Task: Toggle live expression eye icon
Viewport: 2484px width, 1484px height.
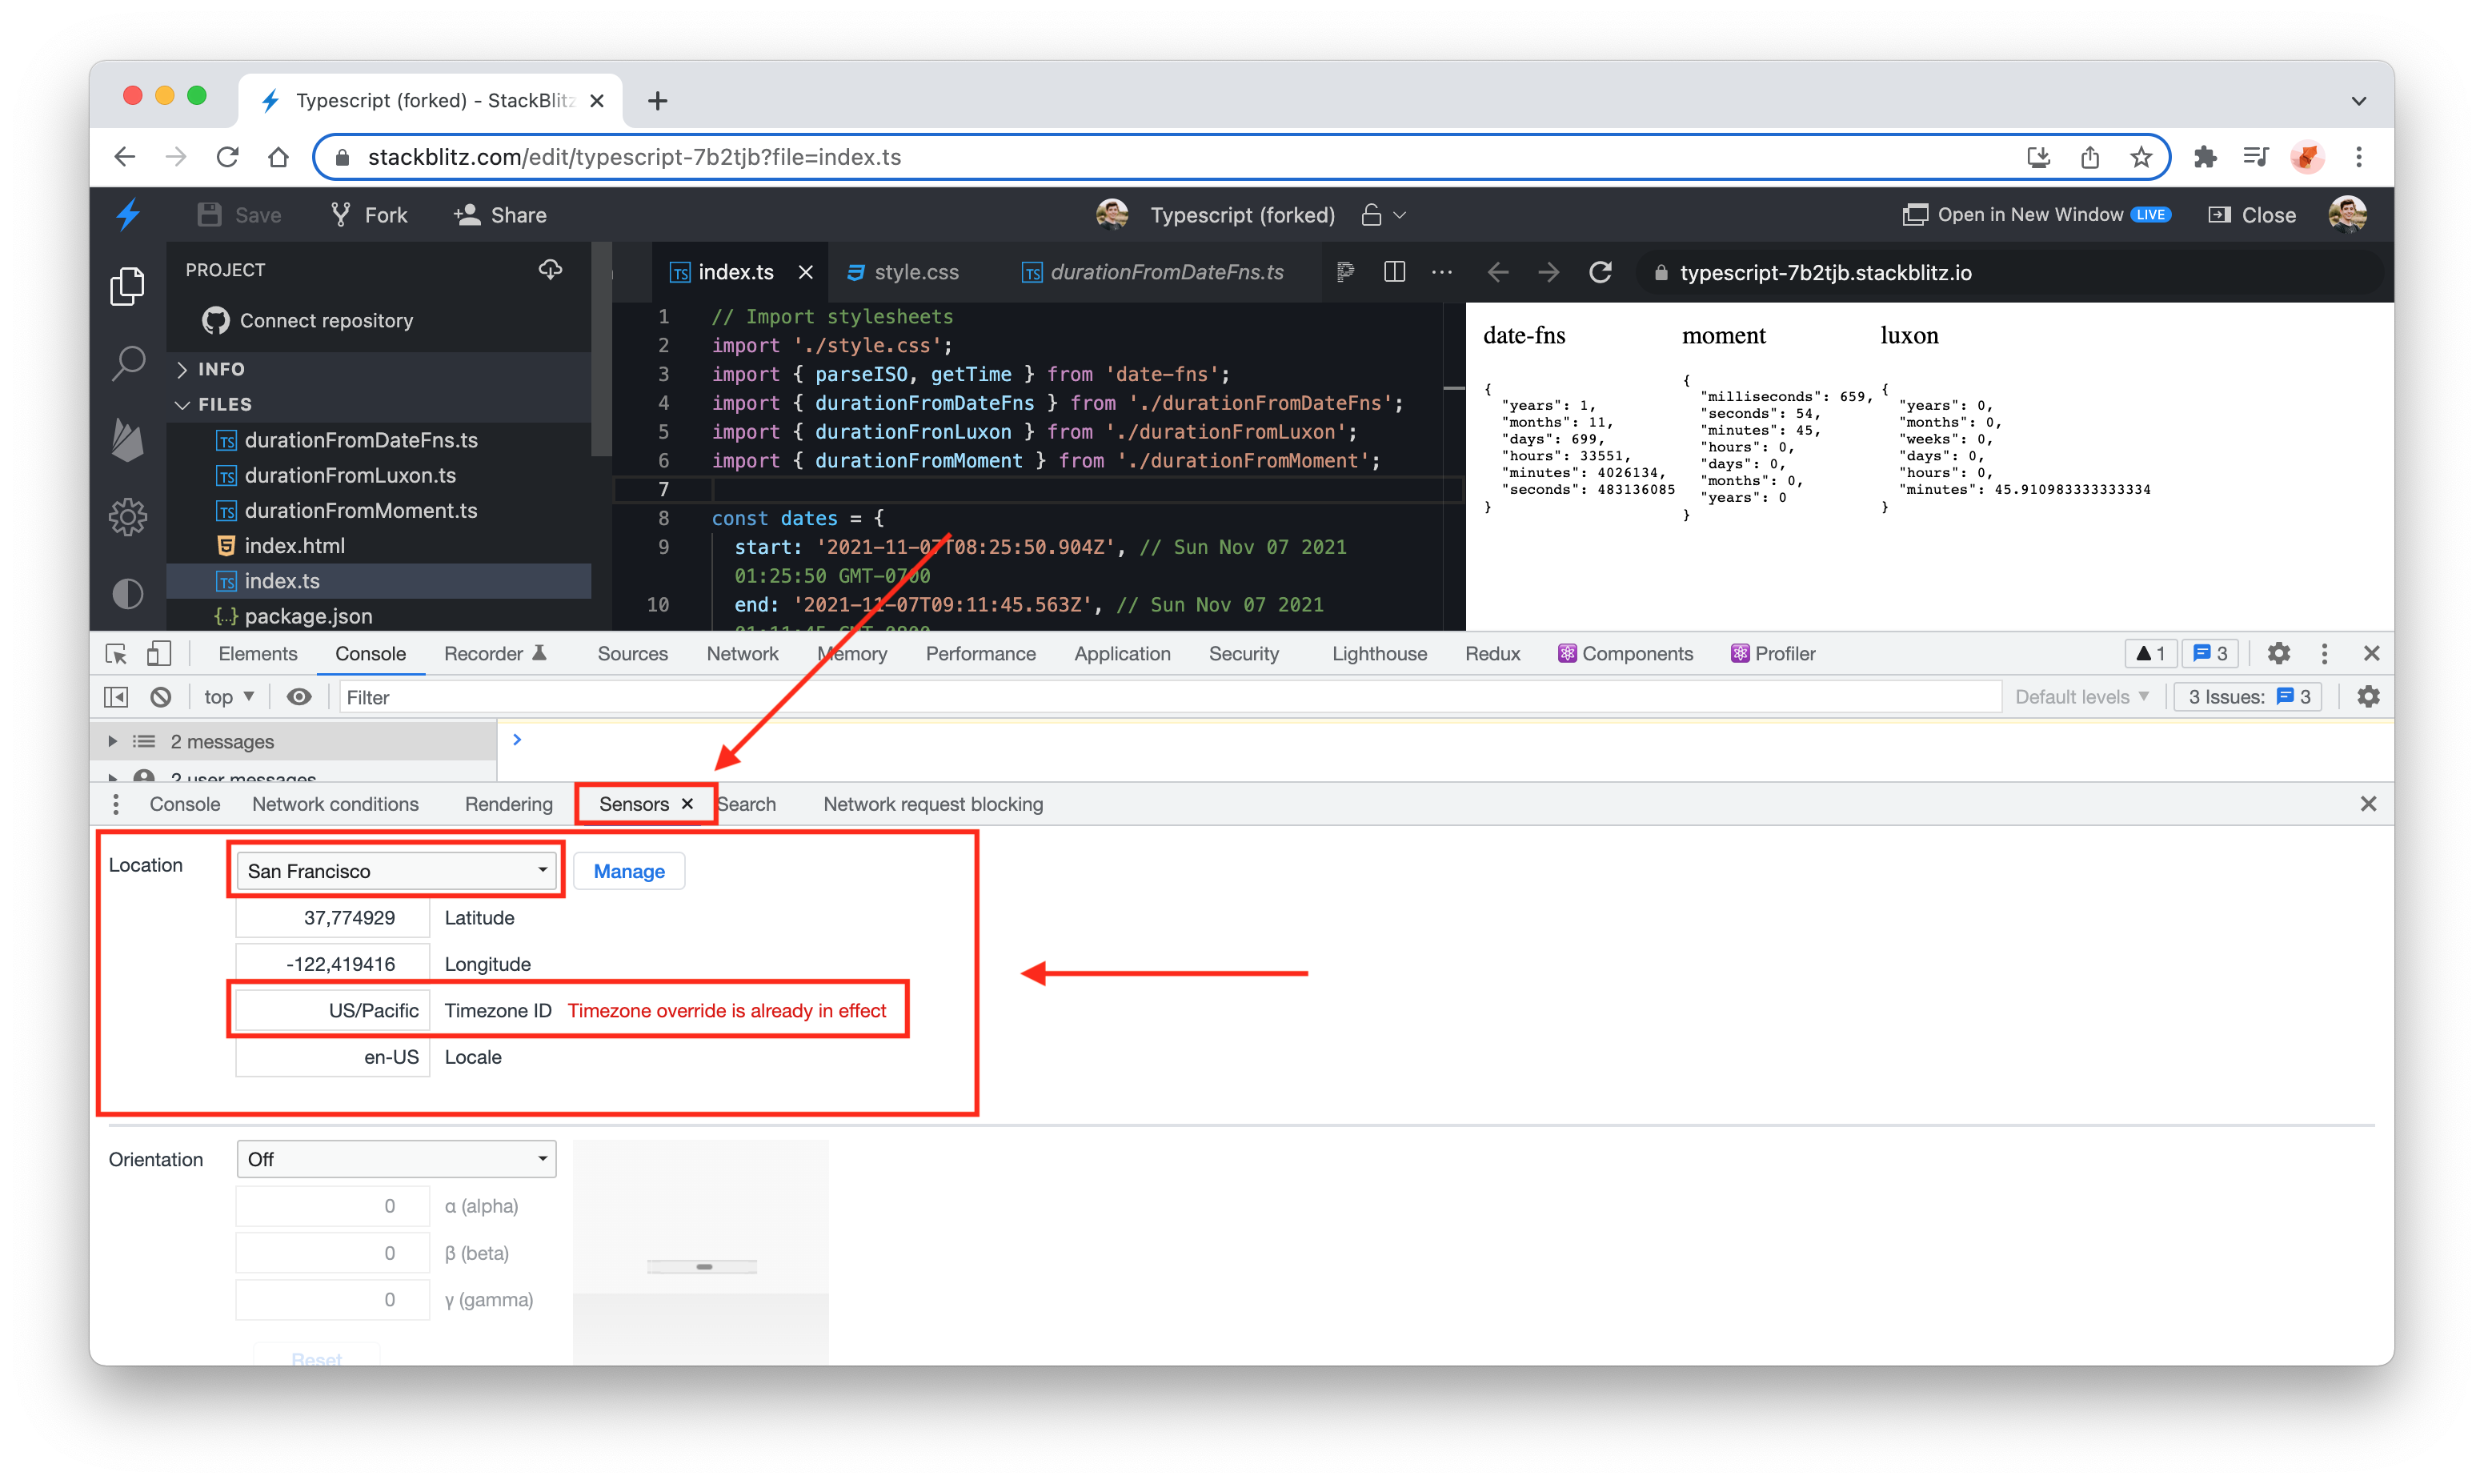Action: (x=298, y=697)
